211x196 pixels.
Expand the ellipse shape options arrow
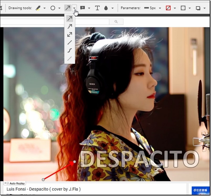pos(59,8)
